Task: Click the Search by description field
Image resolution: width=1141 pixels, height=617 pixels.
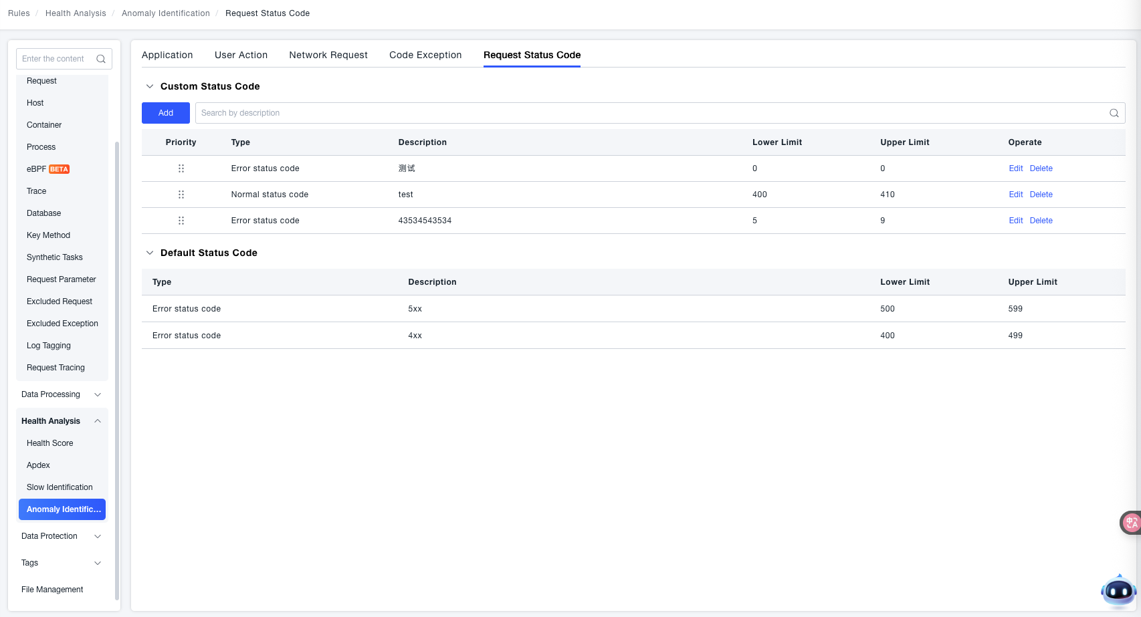Action: (x=649, y=113)
